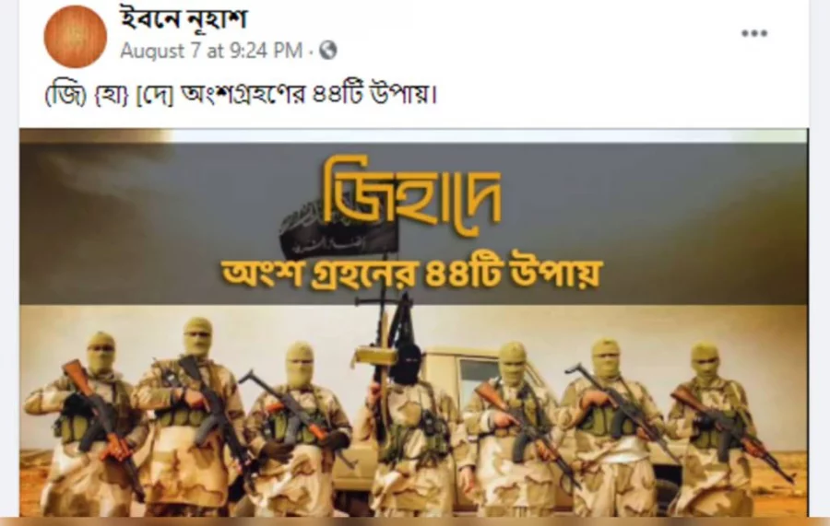This screenshot has height=526, width=830.
Task: Open the three-dot post options menu
Action: (x=754, y=34)
